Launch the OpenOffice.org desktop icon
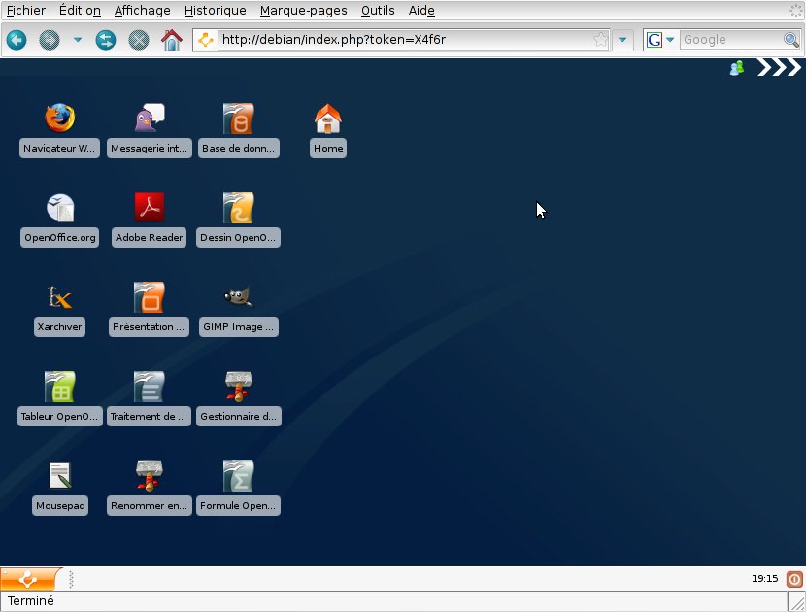 click(x=60, y=208)
